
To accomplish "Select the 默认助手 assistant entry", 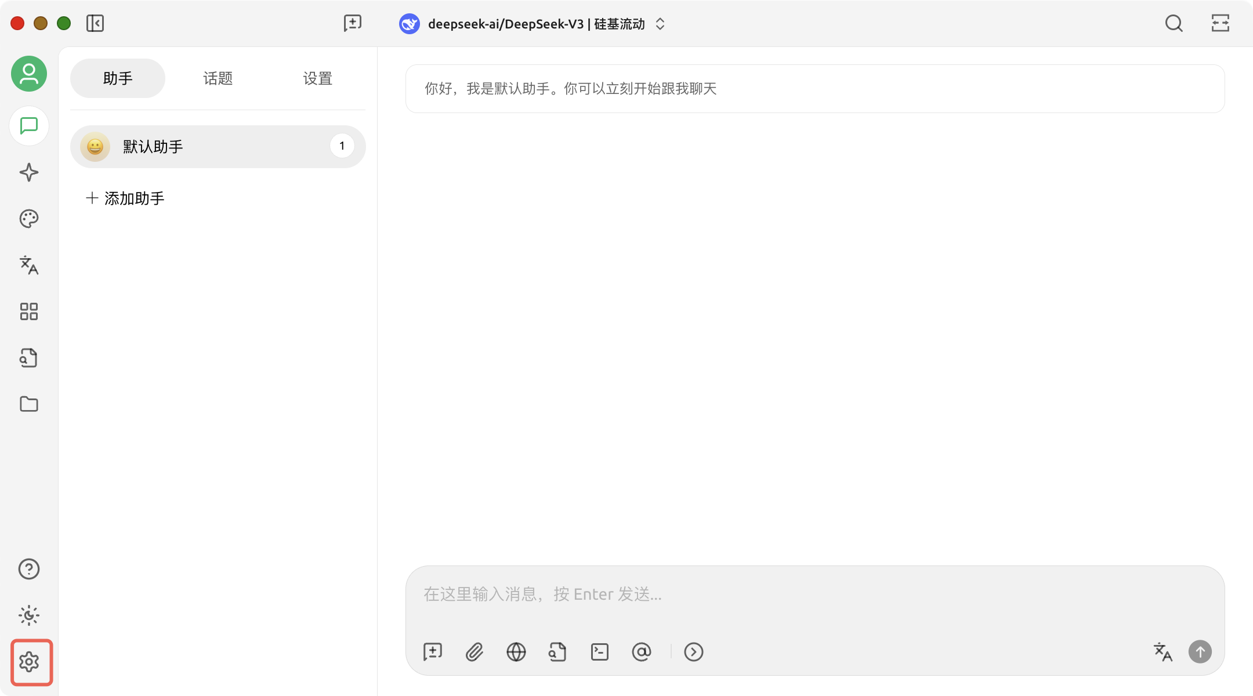I will (x=218, y=147).
